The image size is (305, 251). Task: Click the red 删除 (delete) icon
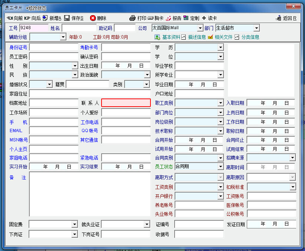[93, 18]
